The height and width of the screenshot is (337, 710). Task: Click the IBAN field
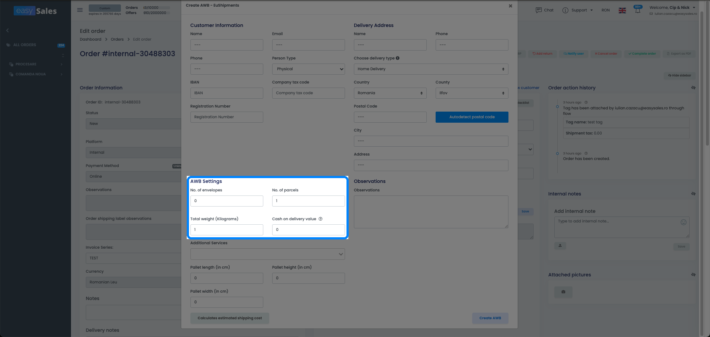coord(227,93)
